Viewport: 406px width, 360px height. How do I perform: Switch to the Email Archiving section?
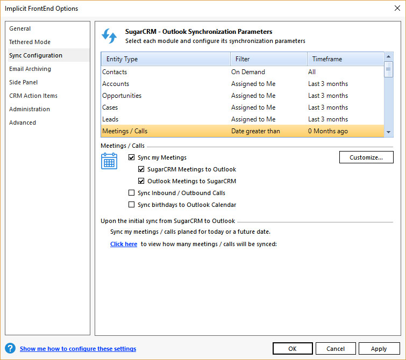click(x=30, y=69)
